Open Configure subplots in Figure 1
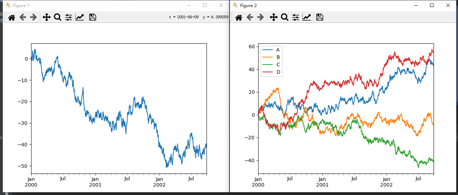Image resolution: width=458 pixels, height=195 pixels. [x=69, y=17]
